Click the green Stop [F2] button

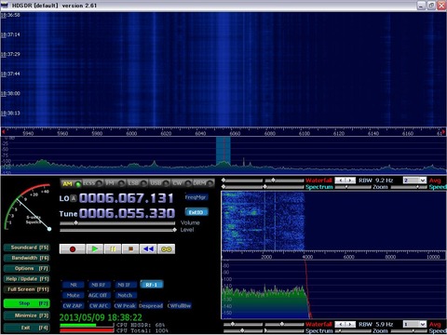(27, 303)
